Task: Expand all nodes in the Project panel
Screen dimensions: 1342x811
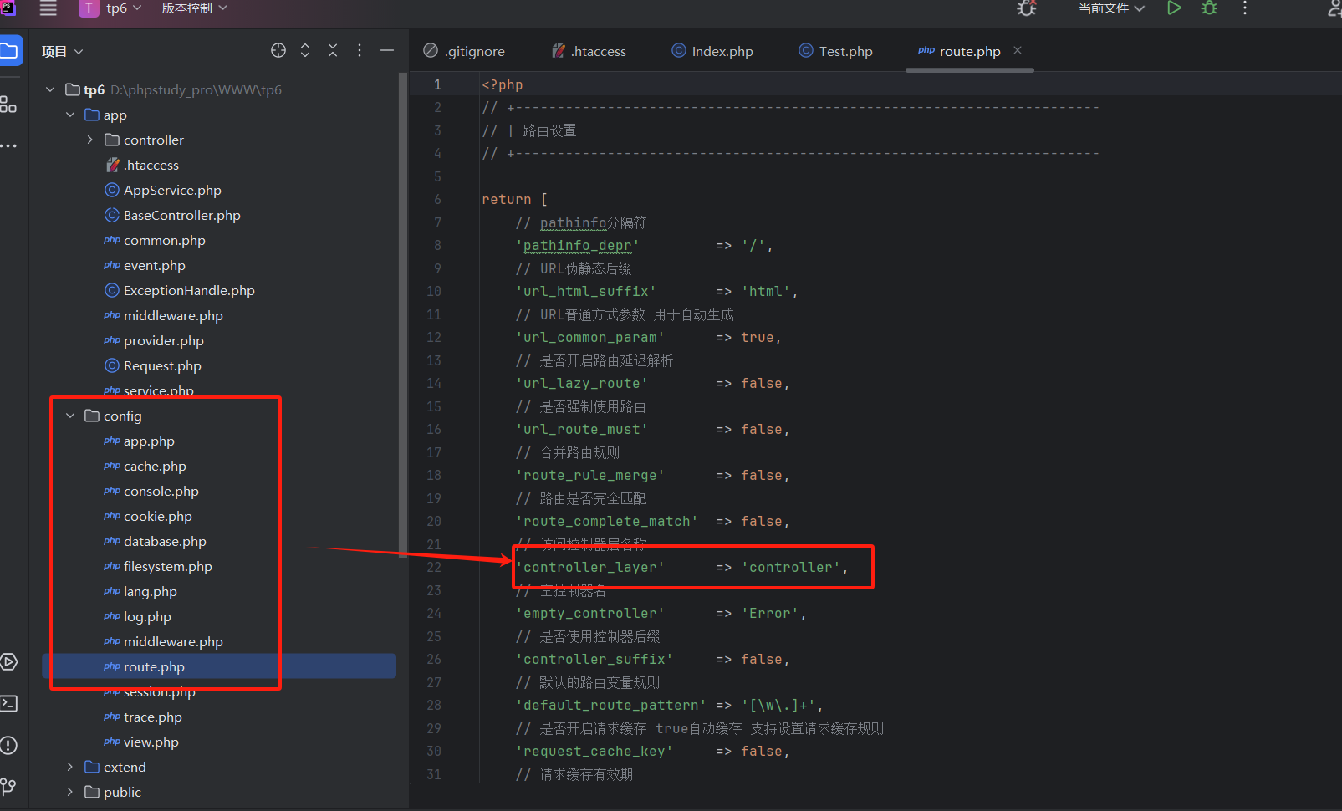Action: [x=304, y=50]
